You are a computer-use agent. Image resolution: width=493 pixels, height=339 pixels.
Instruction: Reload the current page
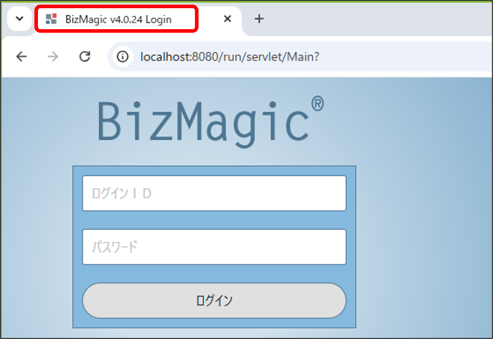[85, 57]
